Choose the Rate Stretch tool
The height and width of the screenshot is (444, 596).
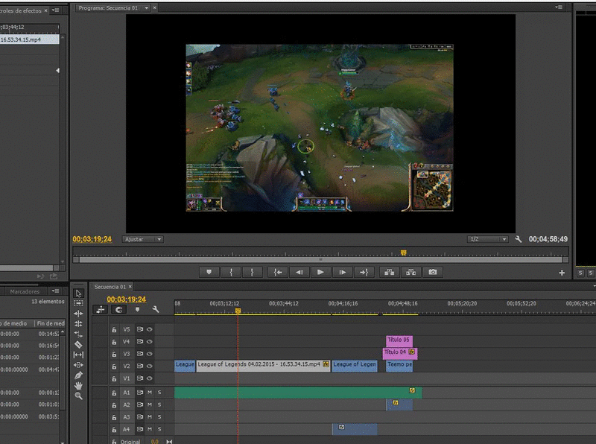click(78, 334)
